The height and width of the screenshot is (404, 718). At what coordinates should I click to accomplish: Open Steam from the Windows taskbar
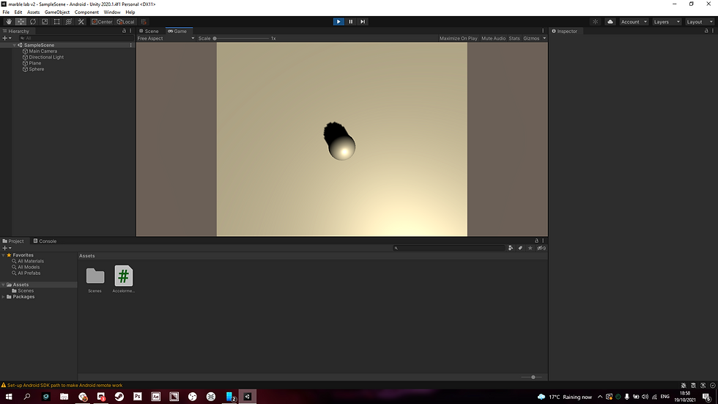pyautogui.click(x=119, y=397)
